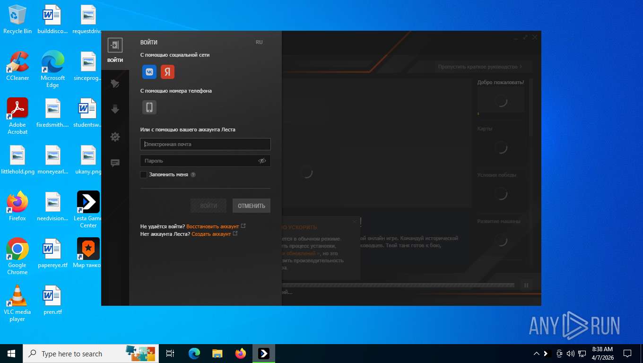This screenshot has width=643, height=363.
Task: Open Firefox desktop shortcut
Action: click(x=17, y=207)
